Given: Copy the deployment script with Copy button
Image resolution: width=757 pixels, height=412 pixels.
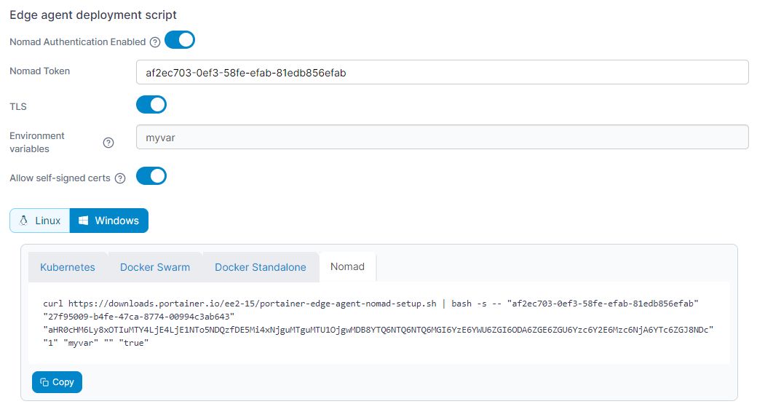Looking at the screenshot, I should pyautogui.click(x=57, y=382).
